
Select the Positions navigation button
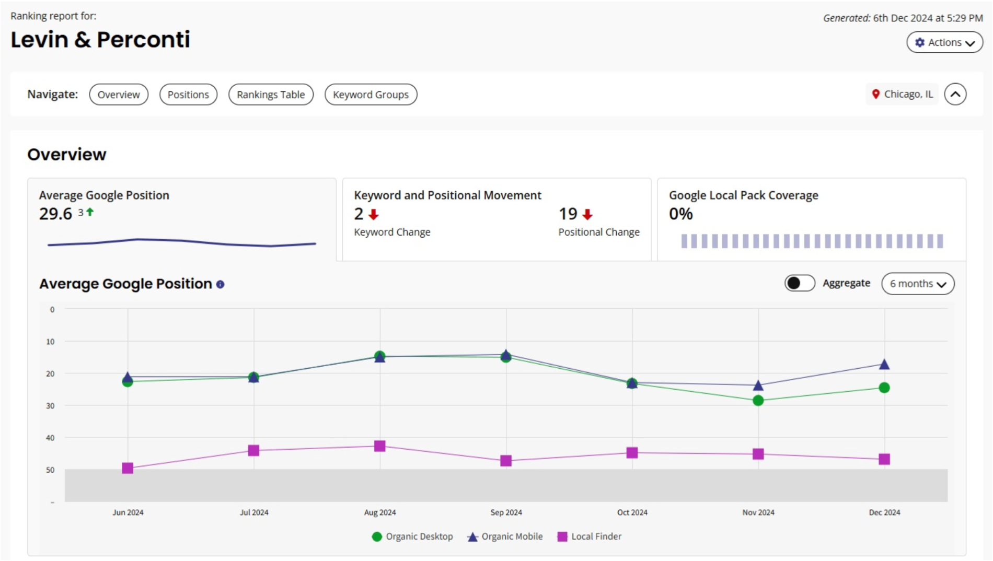[x=188, y=95]
